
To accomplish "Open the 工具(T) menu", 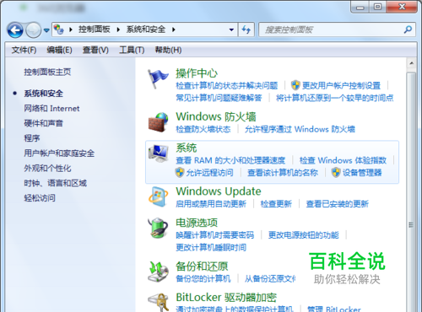I will pyautogui.click(x=132, y=50).
